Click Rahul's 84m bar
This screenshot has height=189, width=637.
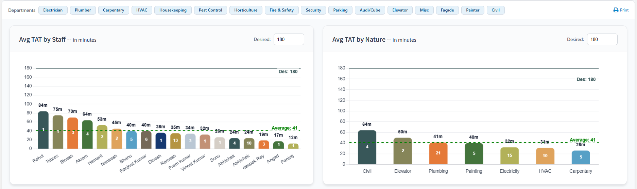(43, 130)
